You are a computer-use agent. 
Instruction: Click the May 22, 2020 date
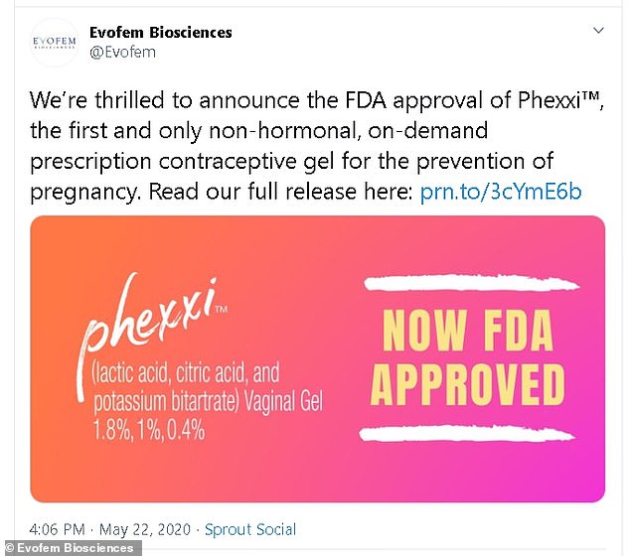pos(145,529)
